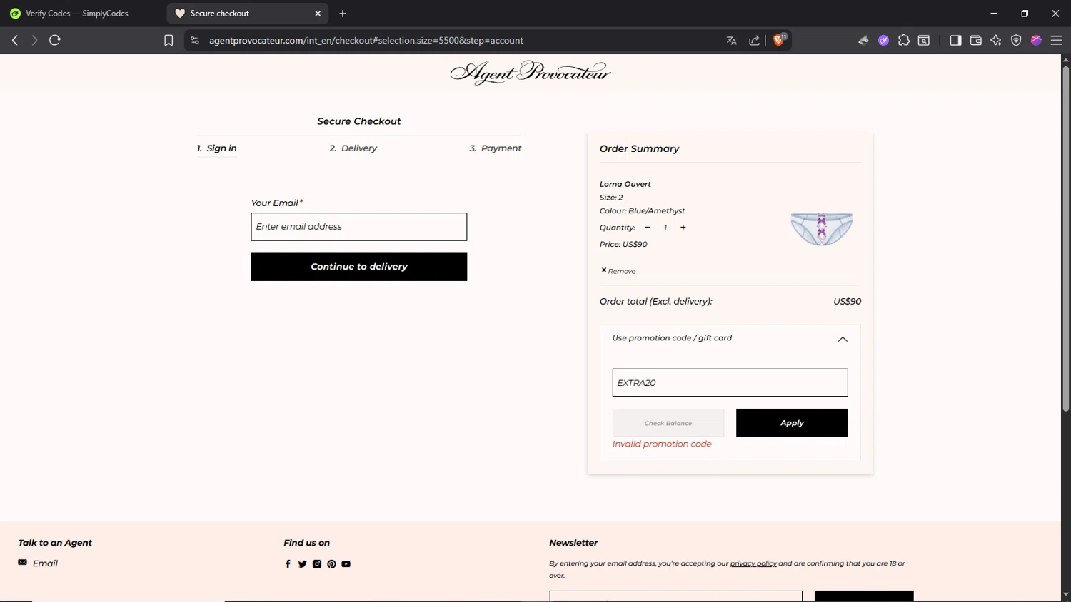Remove Lorna Ouvert from order
This screenshot has height=602, width=1071.
pyautogui.click(x=618, y=271)
